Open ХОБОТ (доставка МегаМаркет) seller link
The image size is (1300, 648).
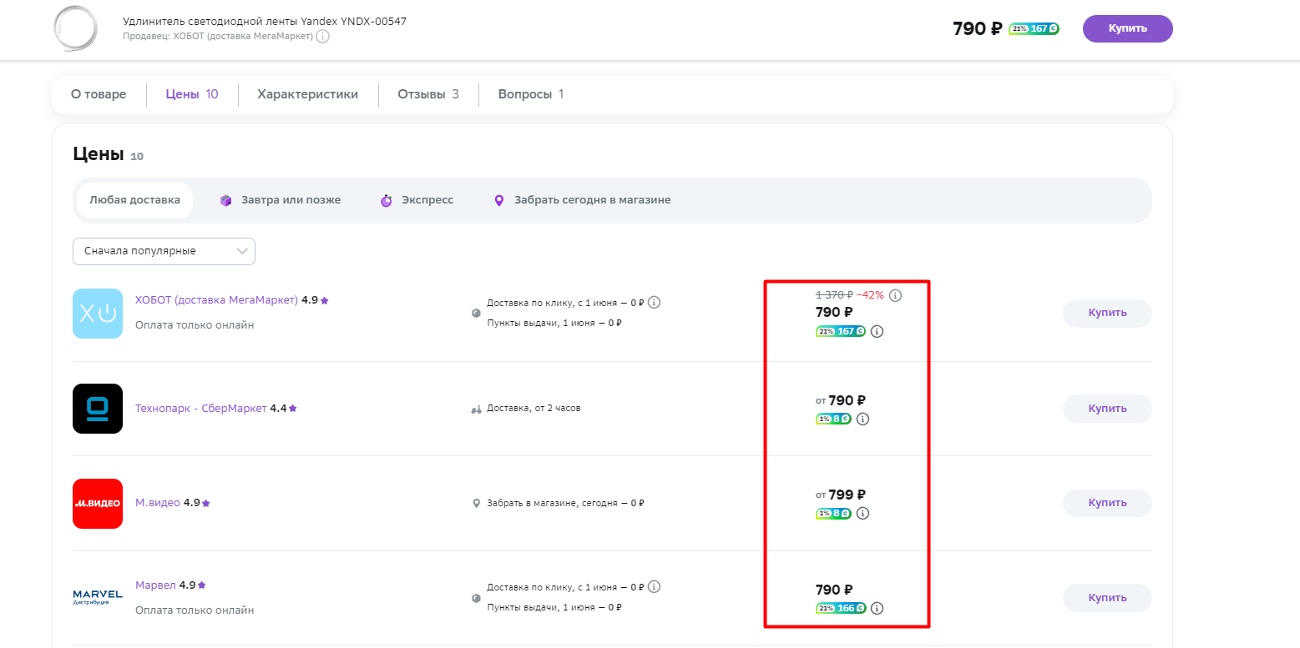(x=216, y=300)
